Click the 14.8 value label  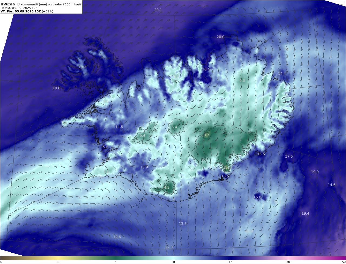coord(119,127)
